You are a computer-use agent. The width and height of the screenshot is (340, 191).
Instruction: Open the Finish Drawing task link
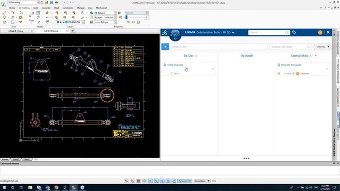175,65
